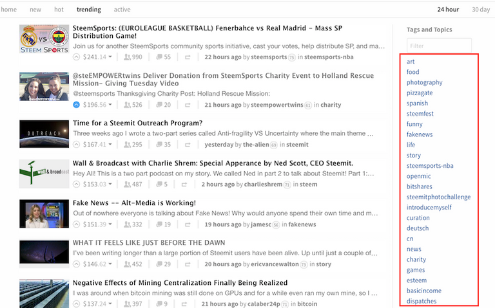The image size is (495, 308).
Task: Resteem the Fake News Alt-Media post
Action: pos(188,224)
